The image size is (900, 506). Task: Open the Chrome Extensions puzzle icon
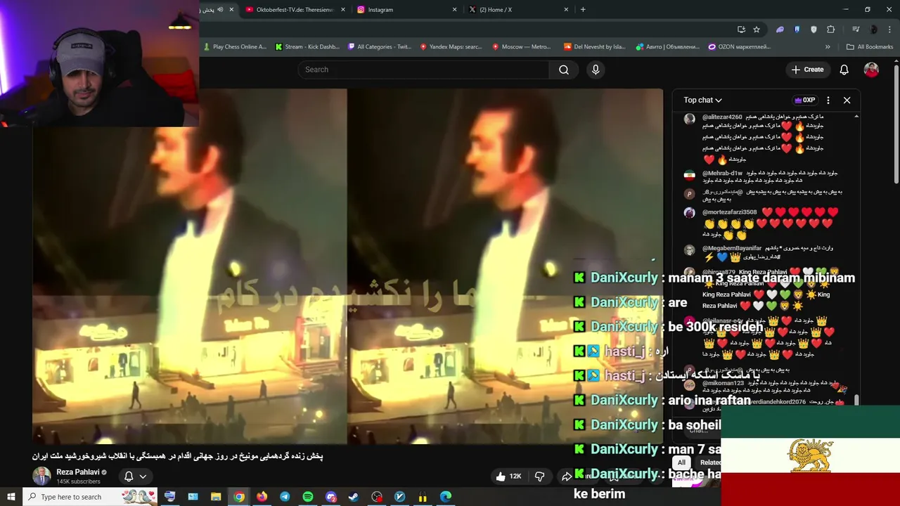831,30
